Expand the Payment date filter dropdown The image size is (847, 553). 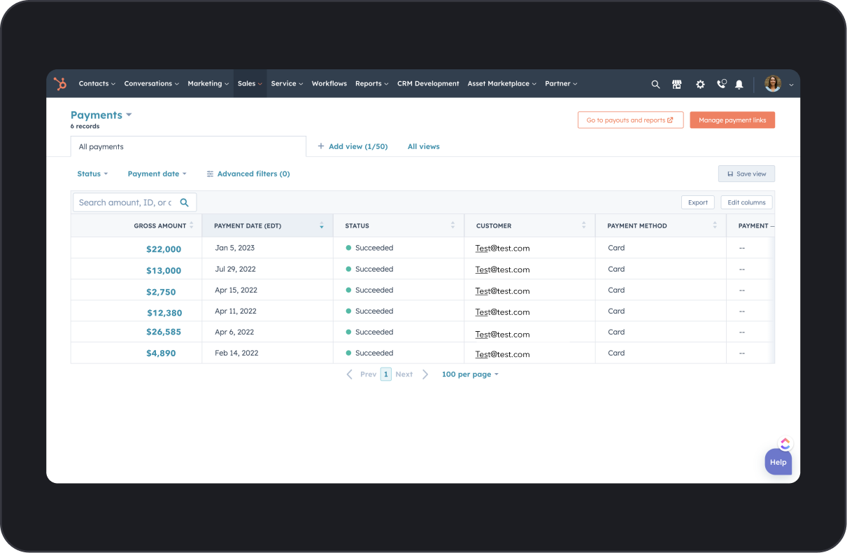157,174
